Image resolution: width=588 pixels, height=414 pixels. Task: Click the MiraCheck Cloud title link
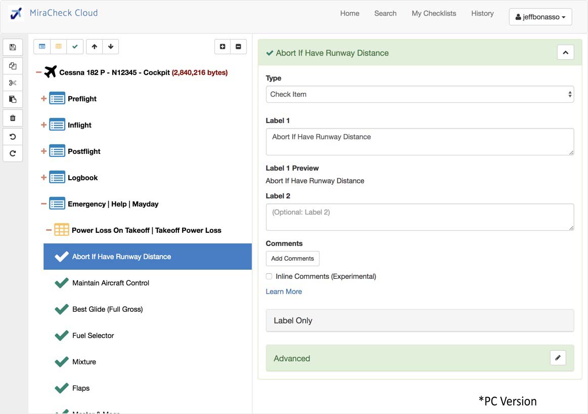click(64, 13)
